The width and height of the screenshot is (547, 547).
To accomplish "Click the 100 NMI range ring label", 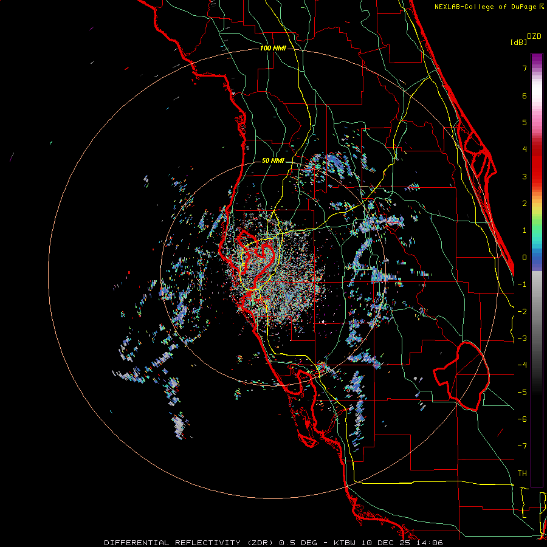I will (x=273, y=48).
